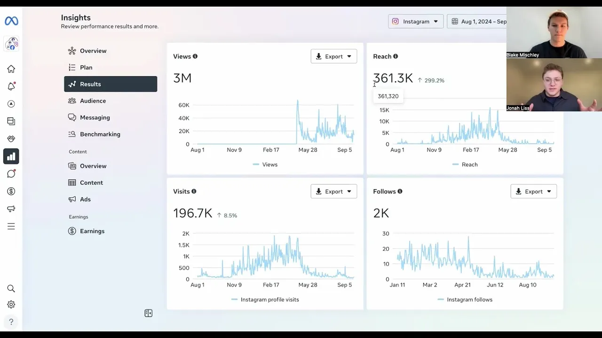Open the Instagram platform dropdown
Image resolution: width=602 pixels, height=338 pixels.
416,21
